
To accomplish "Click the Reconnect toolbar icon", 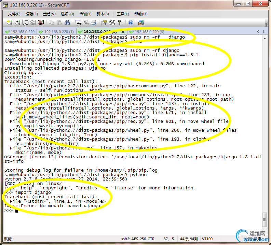I will tap(33, 23).
